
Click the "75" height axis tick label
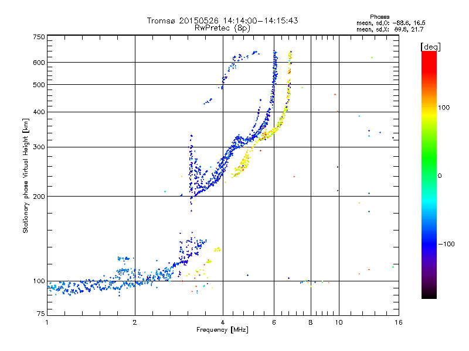[41, 314]
